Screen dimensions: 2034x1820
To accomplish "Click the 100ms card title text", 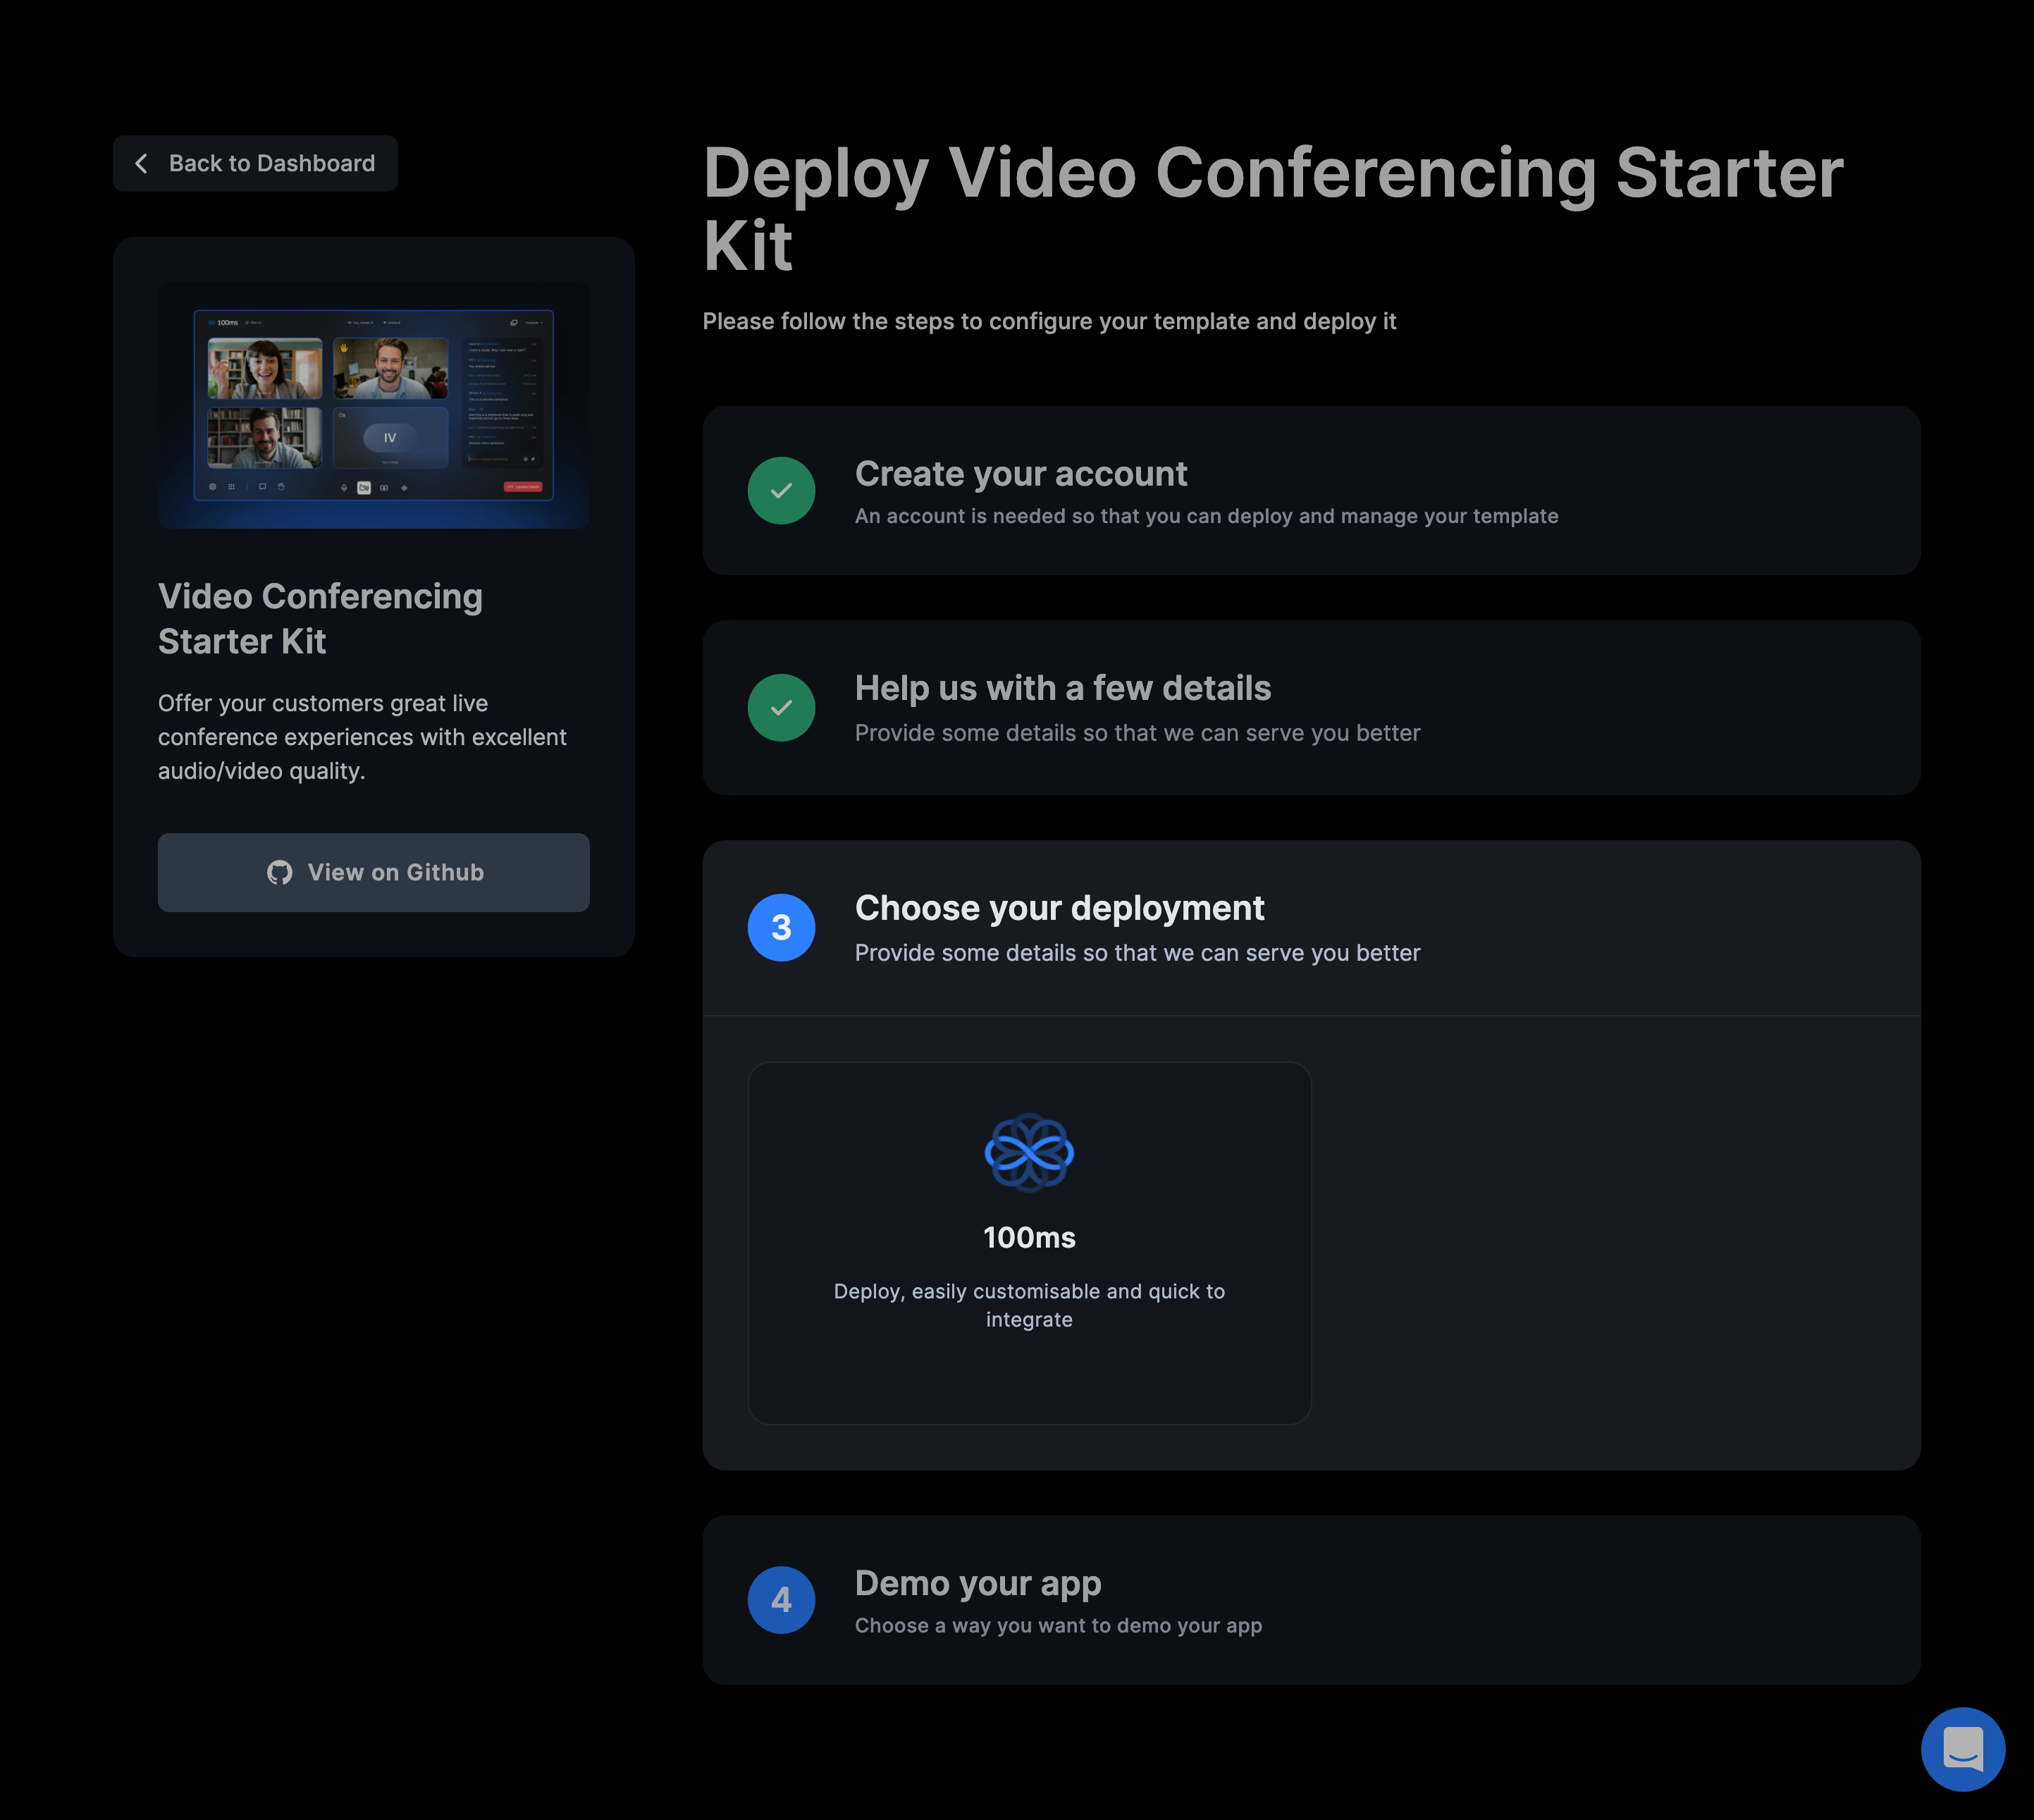I will [x=1029, y=1238].
